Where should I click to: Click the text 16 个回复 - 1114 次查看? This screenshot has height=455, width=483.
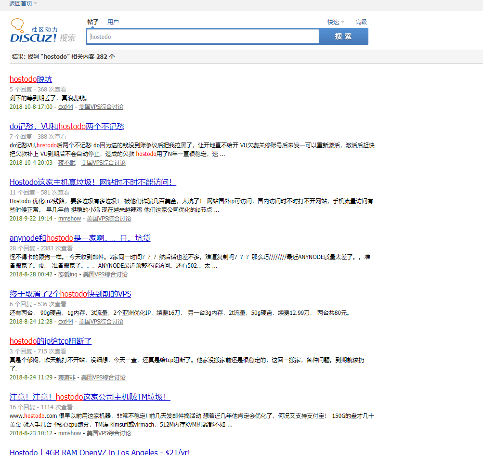pos(41,407)
